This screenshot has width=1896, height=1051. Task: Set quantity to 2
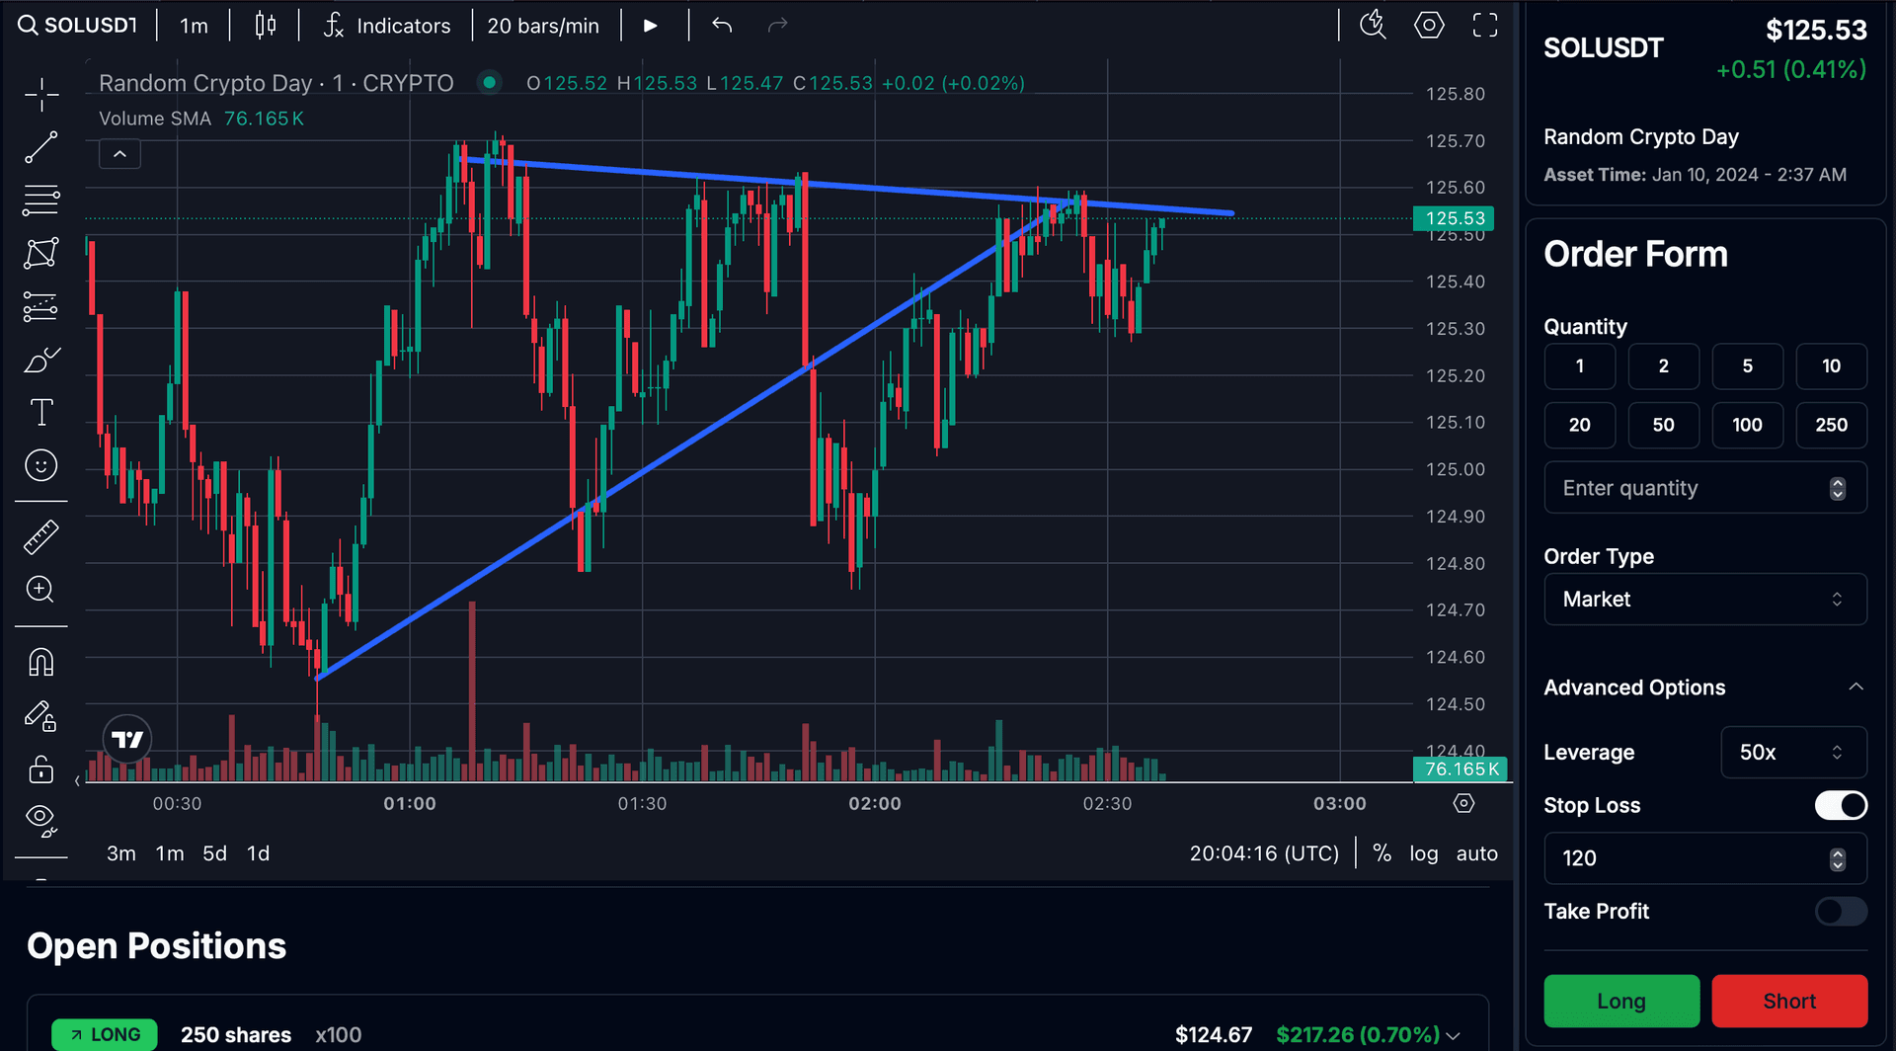pyautogui.click(x=1664, y=366)
